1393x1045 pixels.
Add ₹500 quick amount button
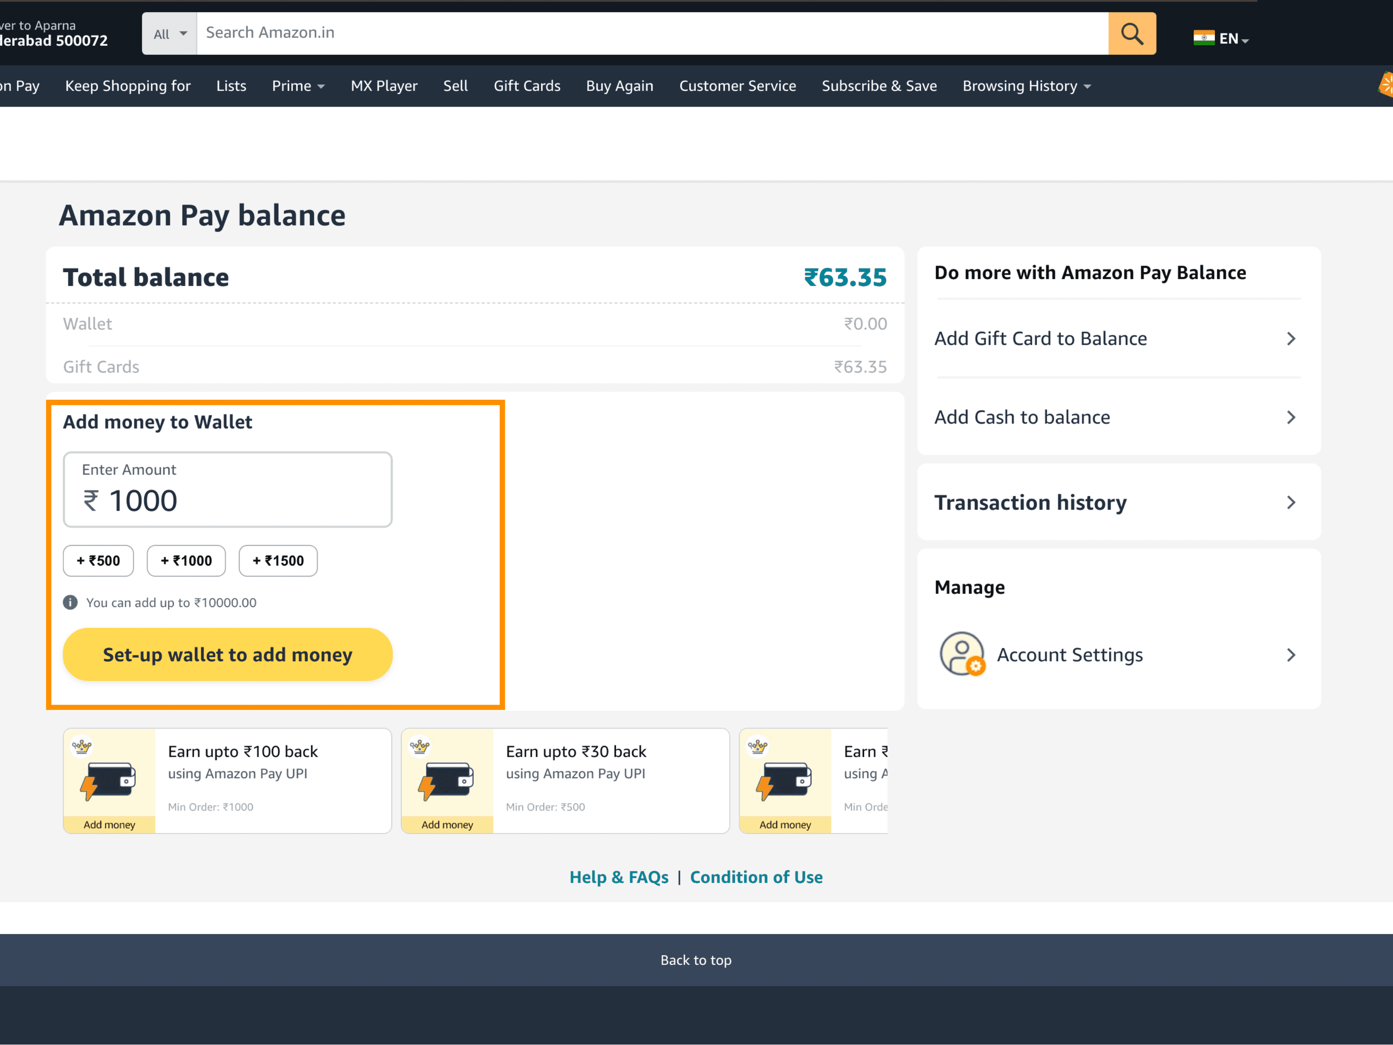click(98, 561)
